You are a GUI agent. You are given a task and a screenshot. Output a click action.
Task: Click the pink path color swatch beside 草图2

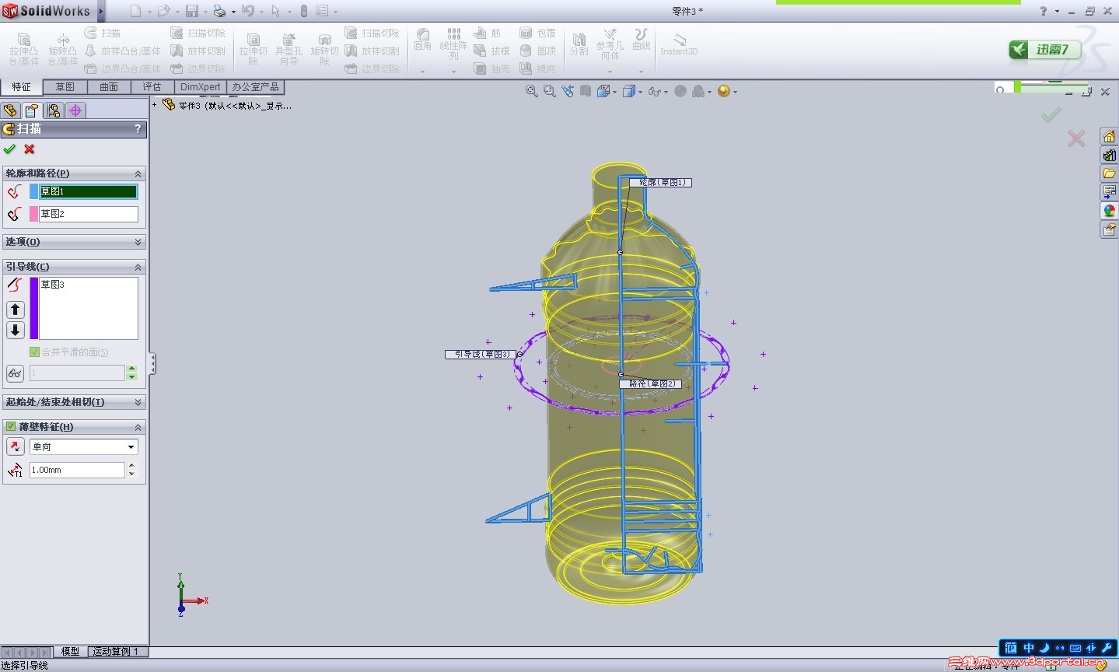pyautogui.click(x=33, y=214)
